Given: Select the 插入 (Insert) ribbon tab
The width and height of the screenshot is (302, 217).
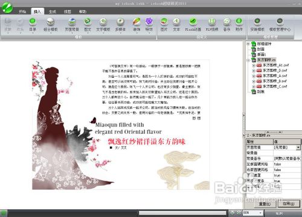Looking at the screenshot, I should 37,11.
